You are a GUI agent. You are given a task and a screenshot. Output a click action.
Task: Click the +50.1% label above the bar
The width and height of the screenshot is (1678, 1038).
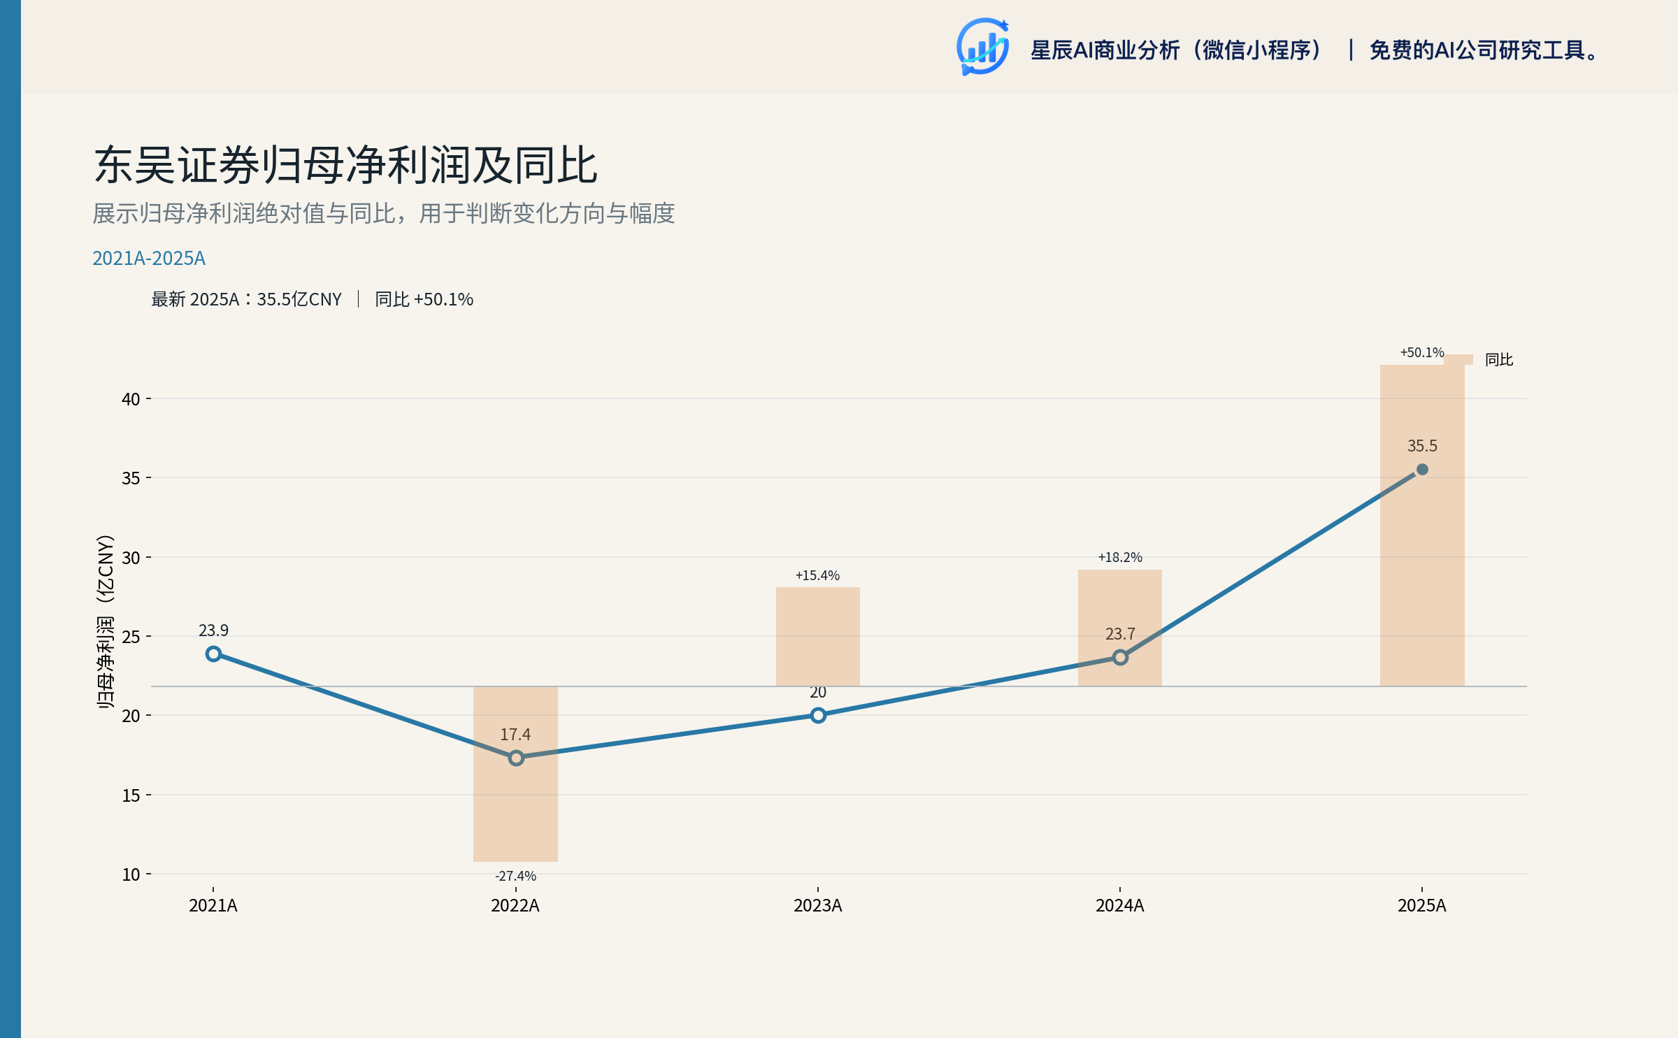(1422, 352)
